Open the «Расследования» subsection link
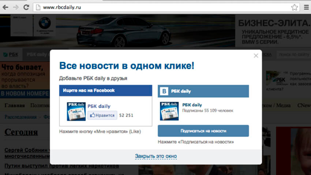The width and height of the screenshot is (311, 175). (20, 117)
